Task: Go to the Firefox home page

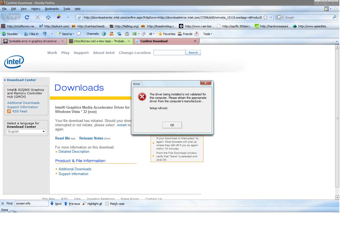Action: (48, 18)
